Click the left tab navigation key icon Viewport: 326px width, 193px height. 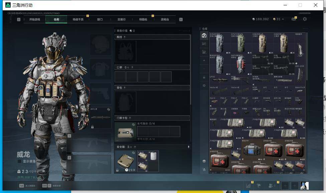pyautogui.click(x=19, y=19)
